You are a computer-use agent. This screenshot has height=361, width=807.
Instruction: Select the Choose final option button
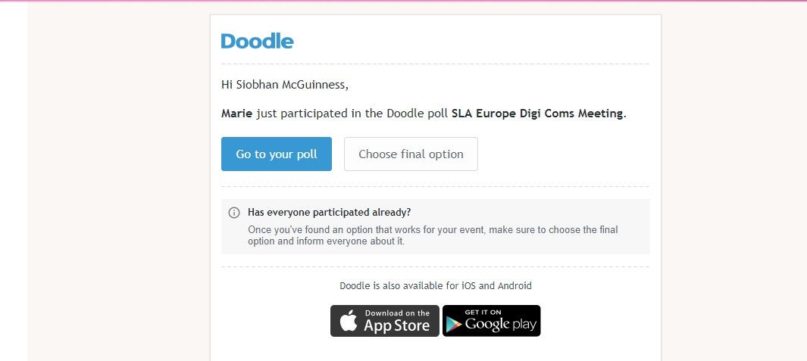pyautogui.click(x=411, y=154)
